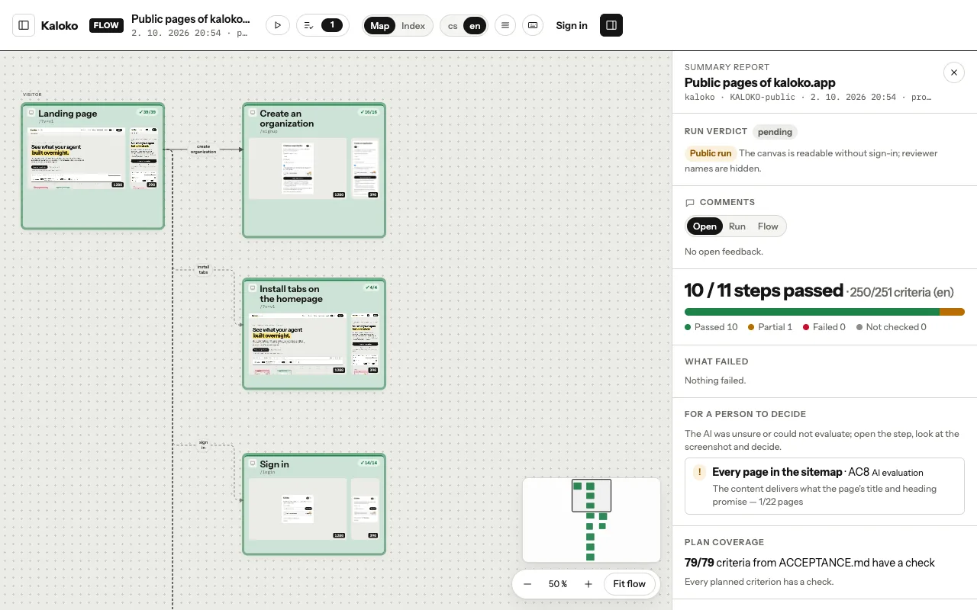
Task: Switch view to Index
Action: click(414, 26)
